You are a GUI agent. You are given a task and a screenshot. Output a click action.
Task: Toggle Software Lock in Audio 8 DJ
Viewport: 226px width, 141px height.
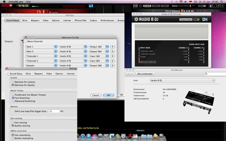[x=148, y=62]
